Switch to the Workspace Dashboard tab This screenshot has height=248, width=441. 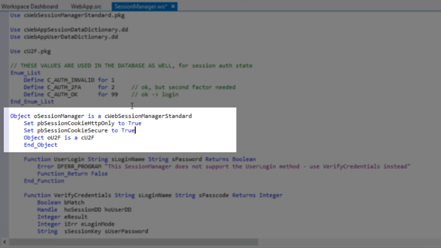coord(29,7)
